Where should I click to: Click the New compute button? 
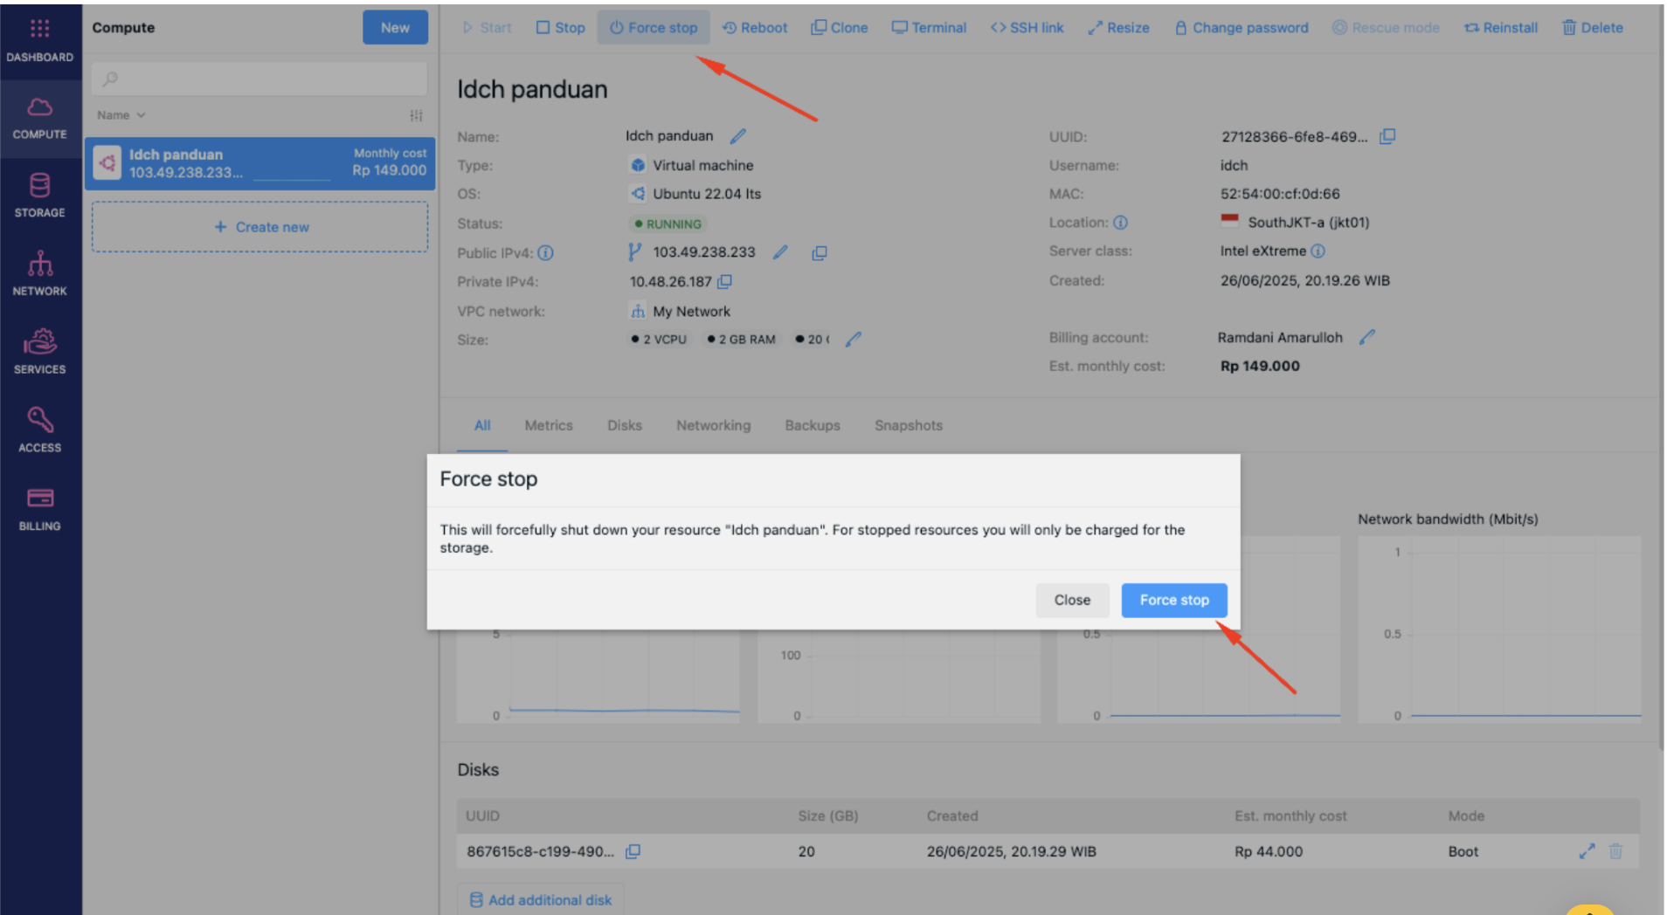pos(395,28)
